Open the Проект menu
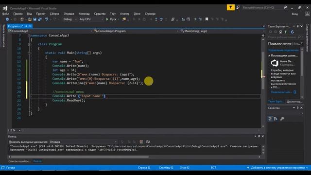 click(41, 14)
